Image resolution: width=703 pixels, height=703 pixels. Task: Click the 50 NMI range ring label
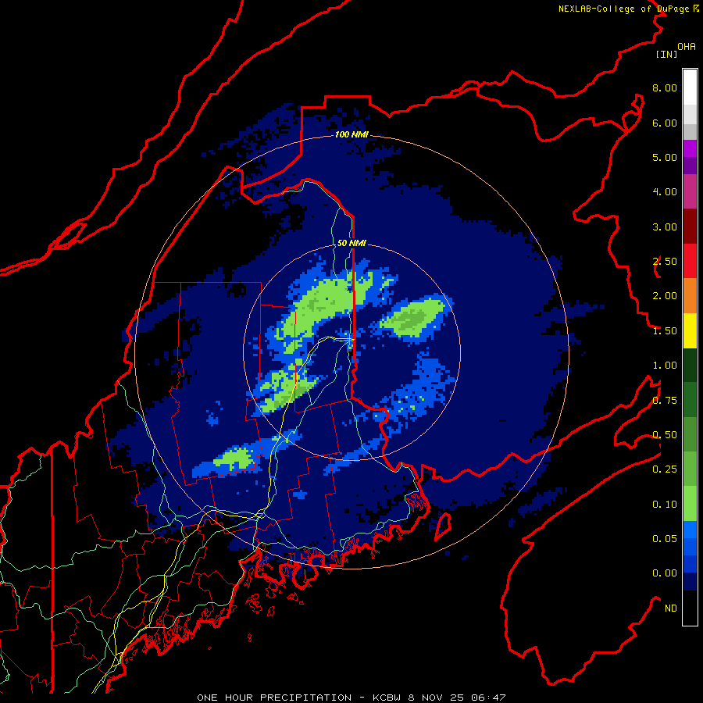point(351,243)
